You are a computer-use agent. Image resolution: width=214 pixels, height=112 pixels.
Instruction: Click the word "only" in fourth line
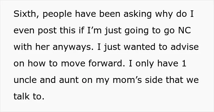tap(145, 64)
